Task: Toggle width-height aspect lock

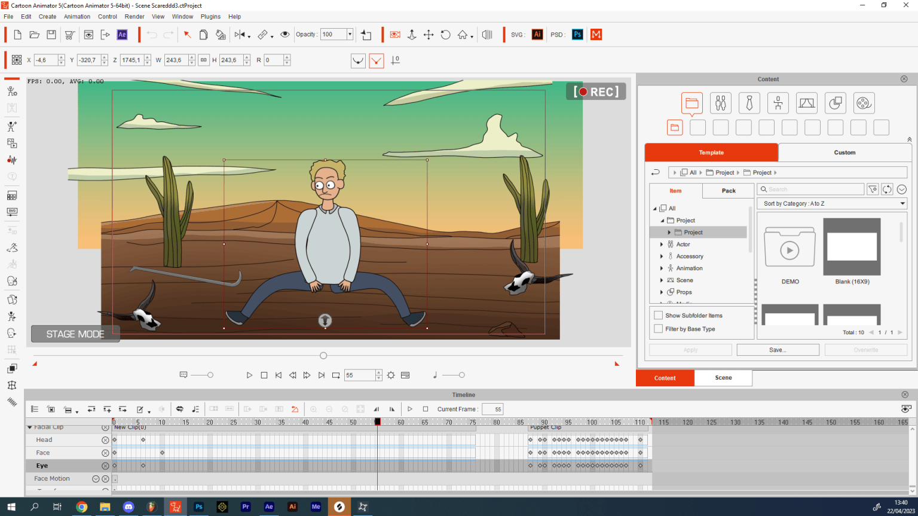Action: (204, 60)
